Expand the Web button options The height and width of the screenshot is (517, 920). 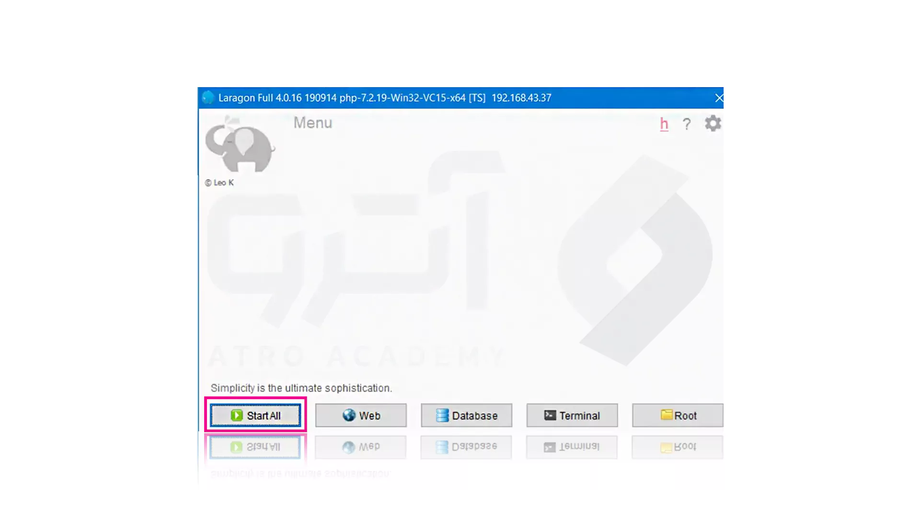pos(360,416)
